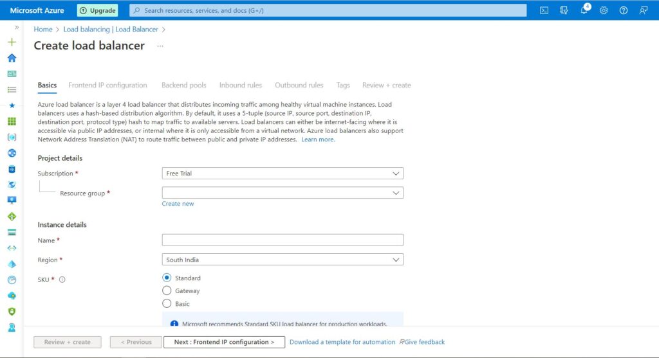This screenshot has width=659, height=358.
Task: Open the All services list icon in sidebar
Action: pos(12,90)
